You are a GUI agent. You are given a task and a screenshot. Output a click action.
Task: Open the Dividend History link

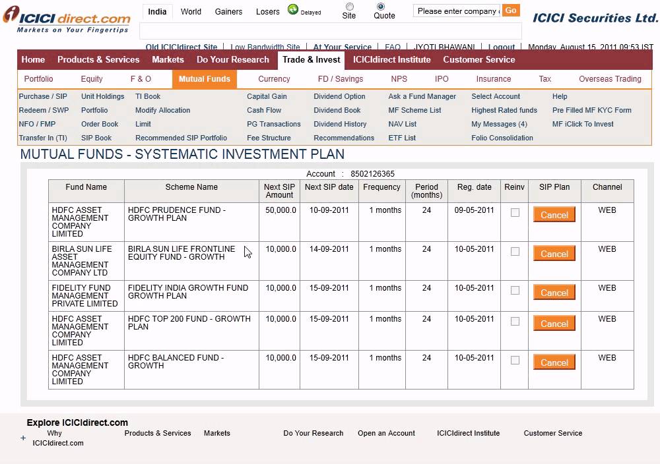(x=340, y=124)
